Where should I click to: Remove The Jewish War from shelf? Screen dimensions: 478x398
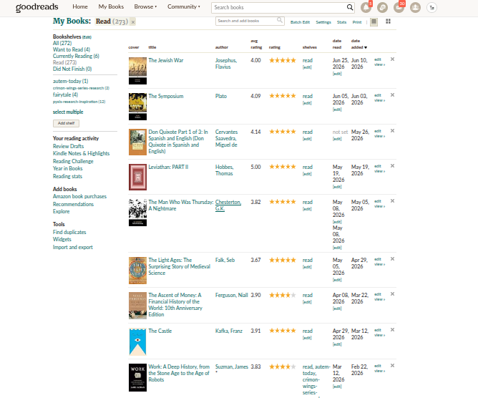392,59
